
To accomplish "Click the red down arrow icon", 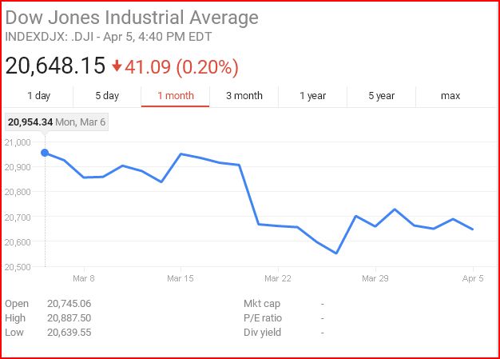I will (x=117, y=66).
